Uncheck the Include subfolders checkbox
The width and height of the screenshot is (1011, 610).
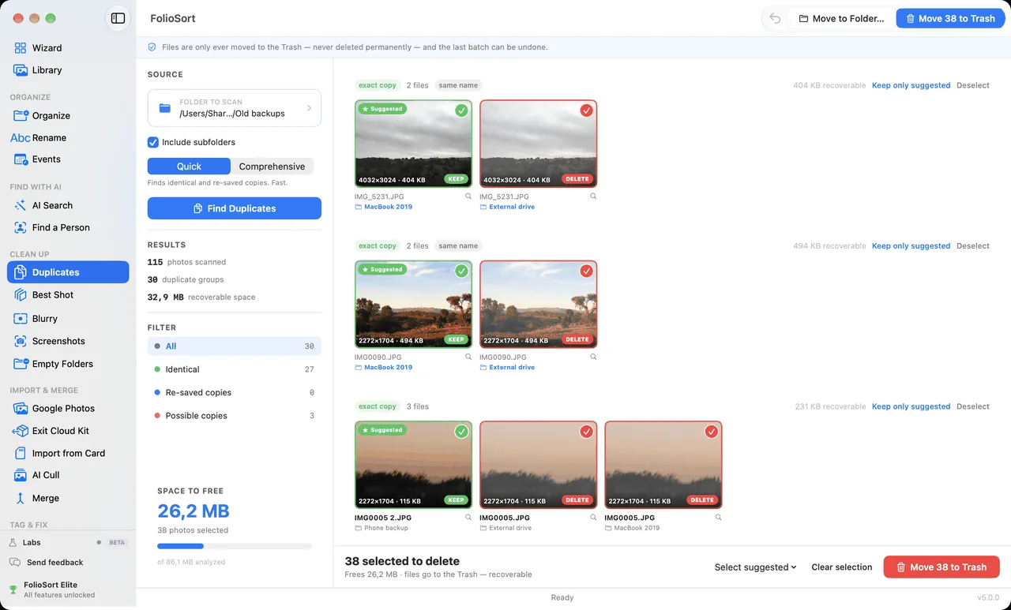[x=153, y=142]
